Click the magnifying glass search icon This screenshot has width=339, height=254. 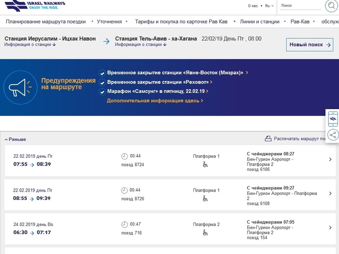[331, 6]
